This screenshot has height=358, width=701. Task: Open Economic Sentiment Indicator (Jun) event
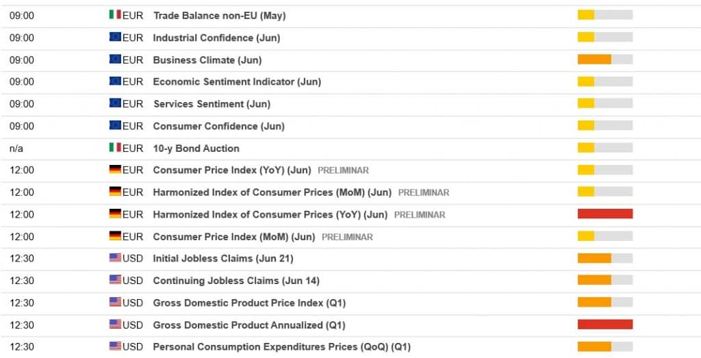[236, 82]
